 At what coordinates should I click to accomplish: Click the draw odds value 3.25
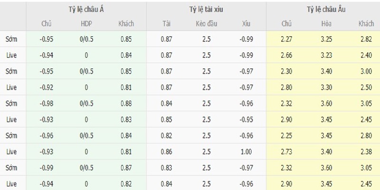point(326,39)
